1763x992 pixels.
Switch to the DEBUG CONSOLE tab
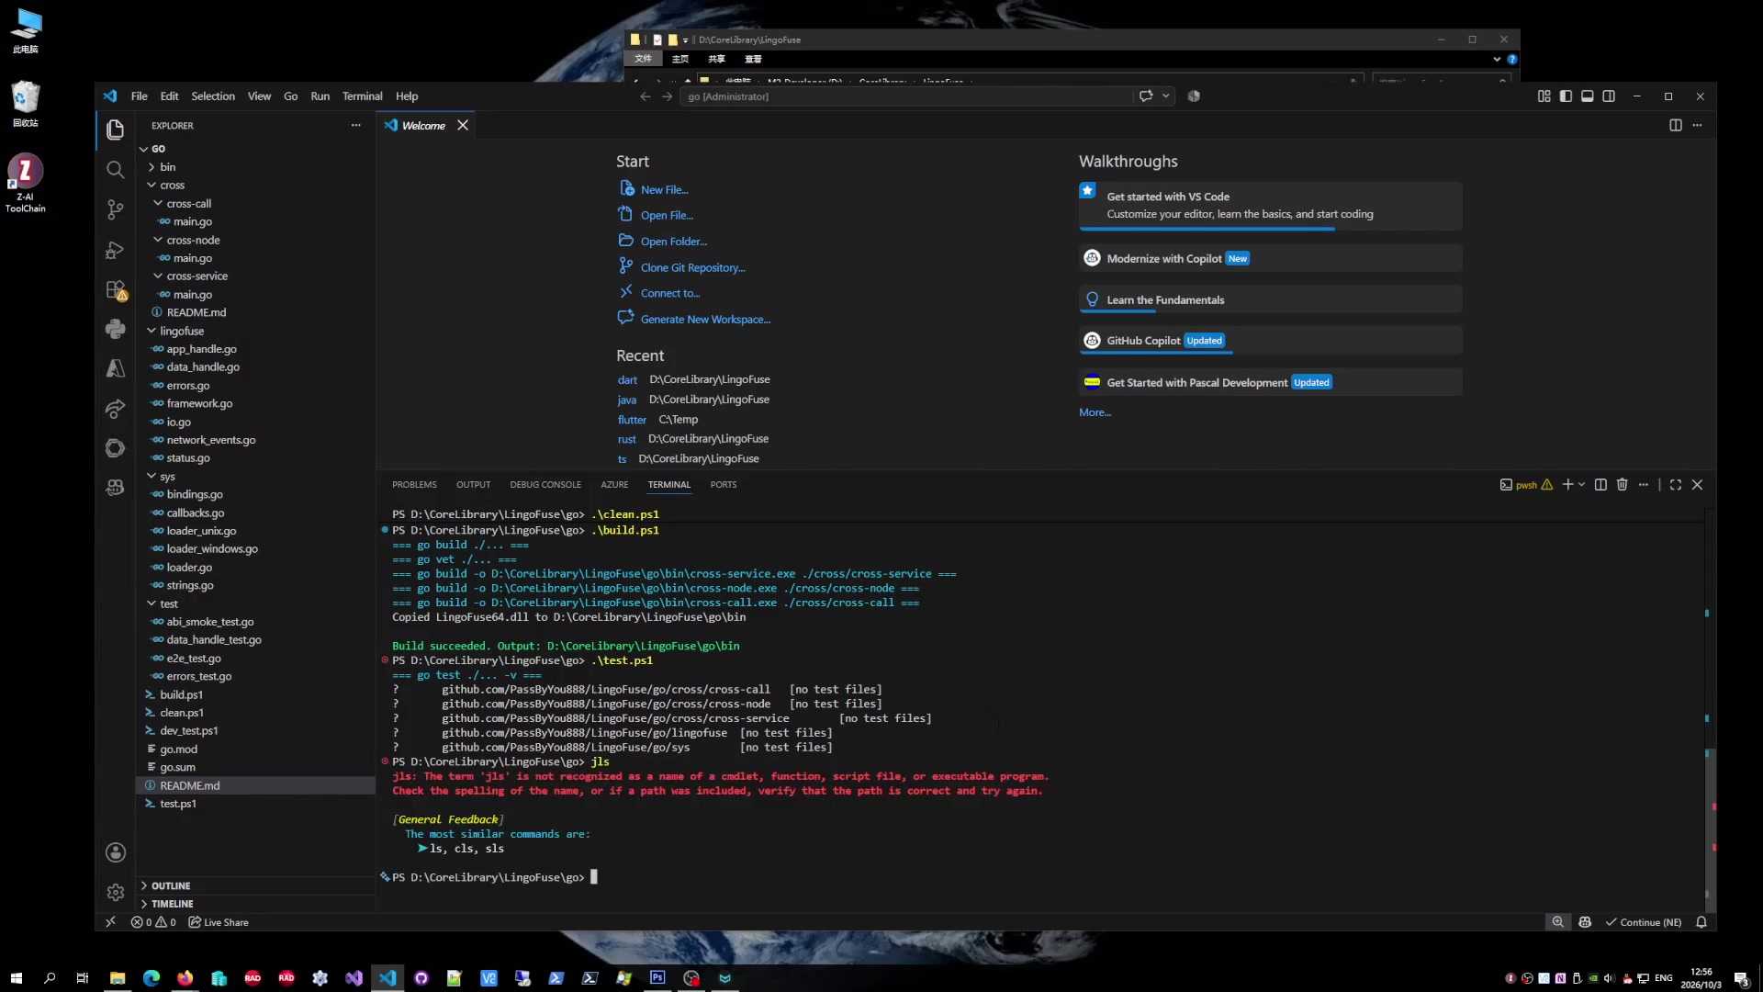pos(545,485)
